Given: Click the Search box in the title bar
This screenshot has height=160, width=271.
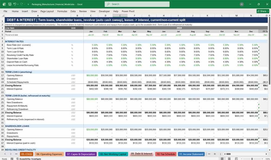Looking at the screenshot, I should pyautogui.click(x=137, y=4).
